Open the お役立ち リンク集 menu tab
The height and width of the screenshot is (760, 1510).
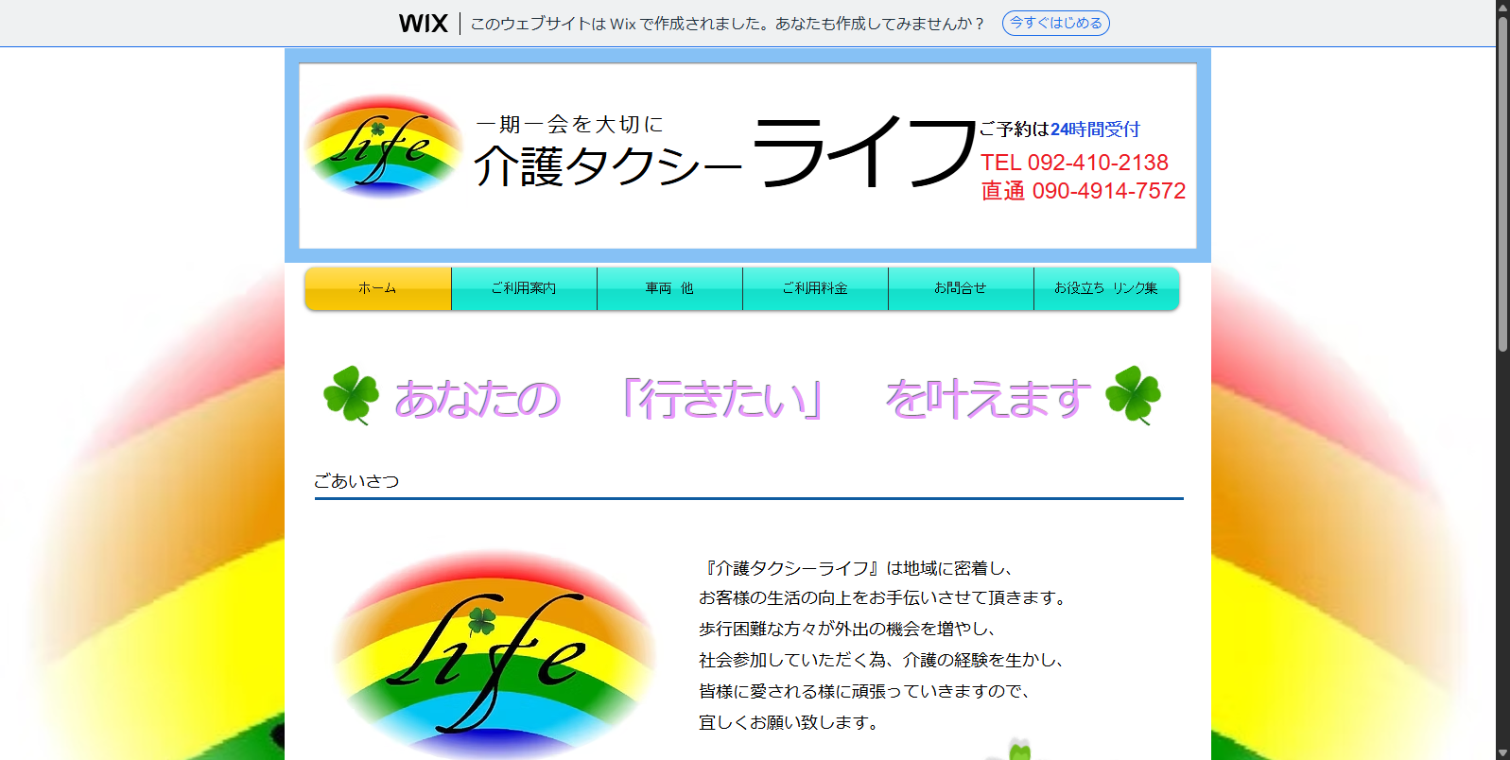point(1106,288)
